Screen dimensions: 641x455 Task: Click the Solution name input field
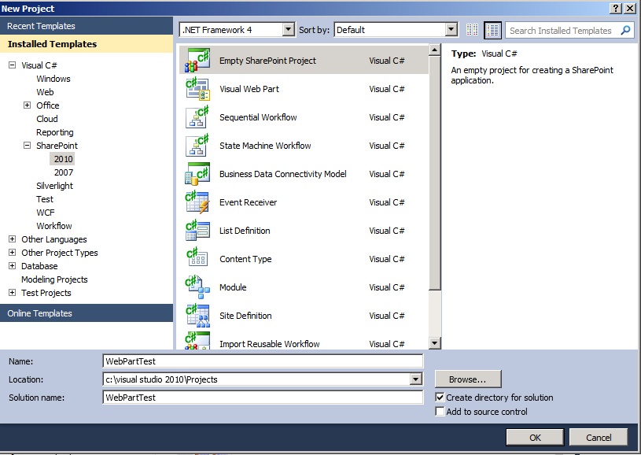point(263,398)
